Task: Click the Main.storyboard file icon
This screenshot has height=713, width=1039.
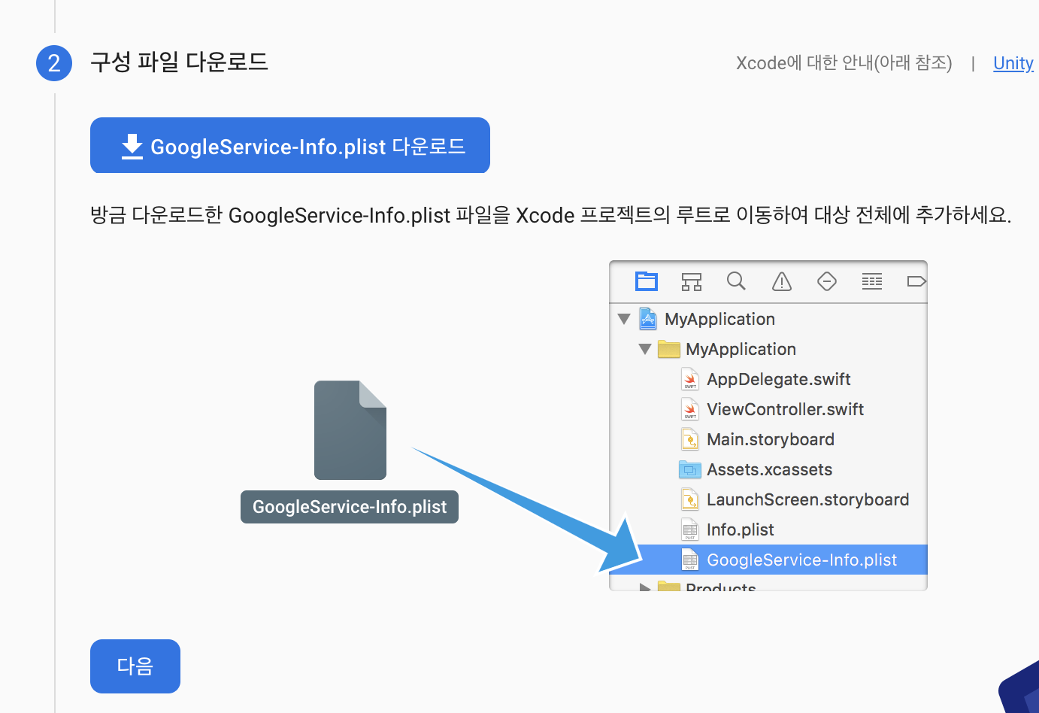Action: coord(690,439)
